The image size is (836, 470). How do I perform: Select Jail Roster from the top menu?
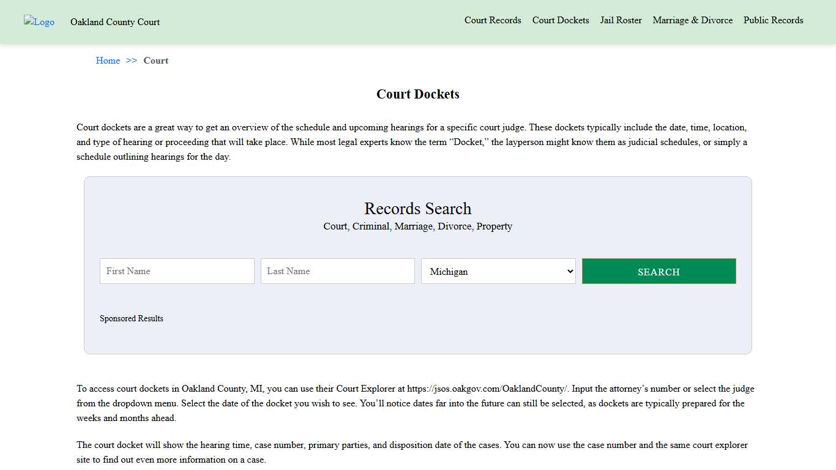(621, 20)
